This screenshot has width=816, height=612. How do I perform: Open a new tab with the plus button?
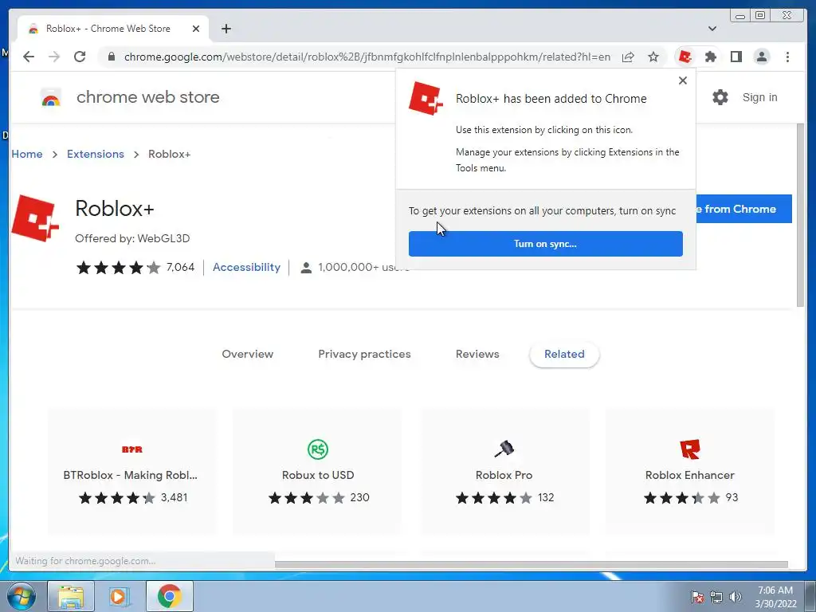click(226, 29)
